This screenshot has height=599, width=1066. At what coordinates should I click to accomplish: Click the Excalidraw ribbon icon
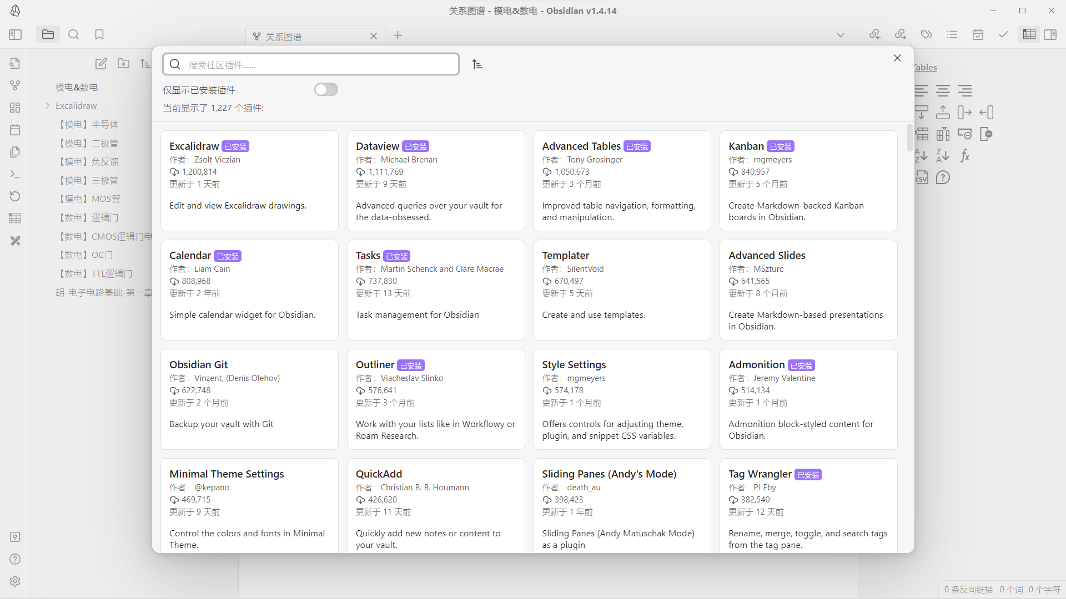15,241
